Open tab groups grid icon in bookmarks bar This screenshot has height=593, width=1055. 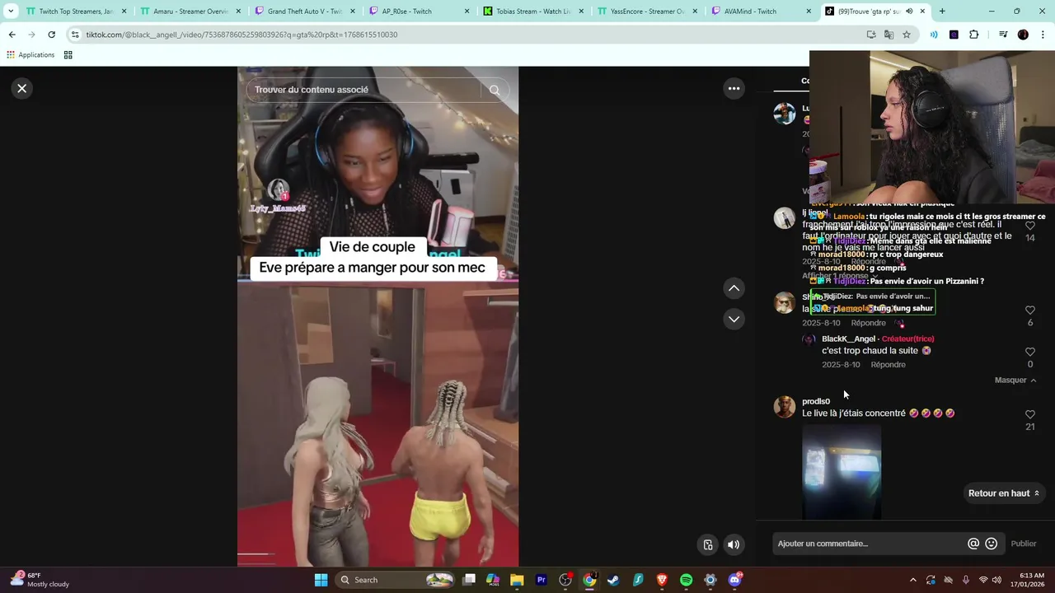click(x=68, y=55)
